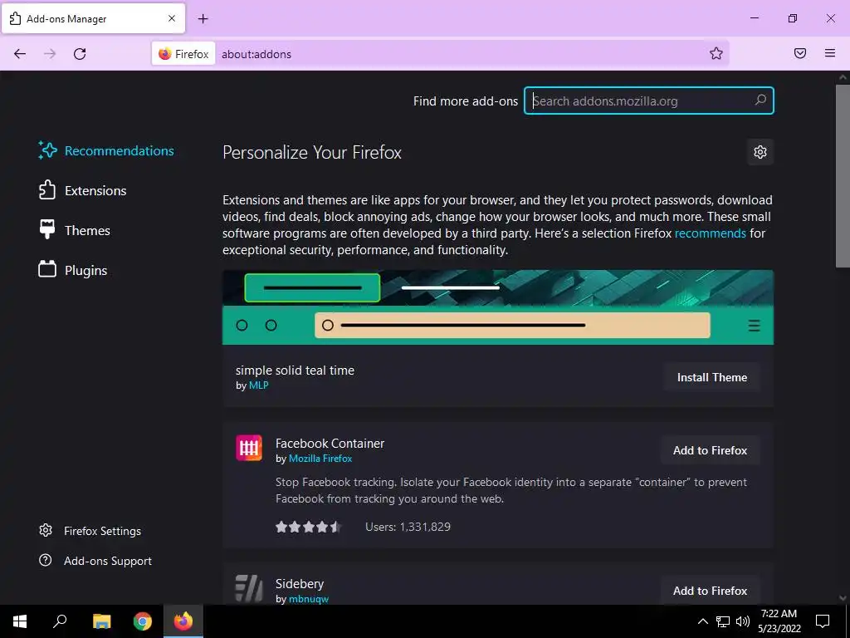Image resolution: width=850 pixels, height=638 pixels.
Task: Go back with the browser back arrow
Action: (x=20, y=54)
